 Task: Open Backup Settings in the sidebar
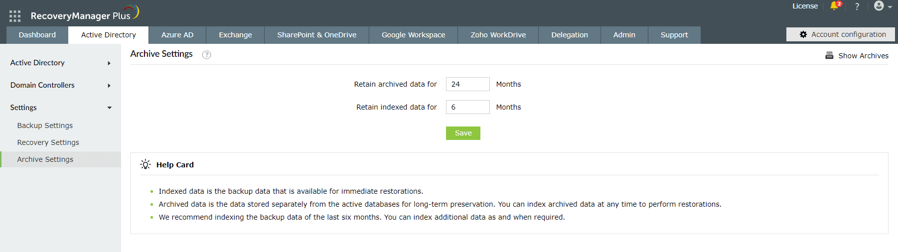[45, 126]
